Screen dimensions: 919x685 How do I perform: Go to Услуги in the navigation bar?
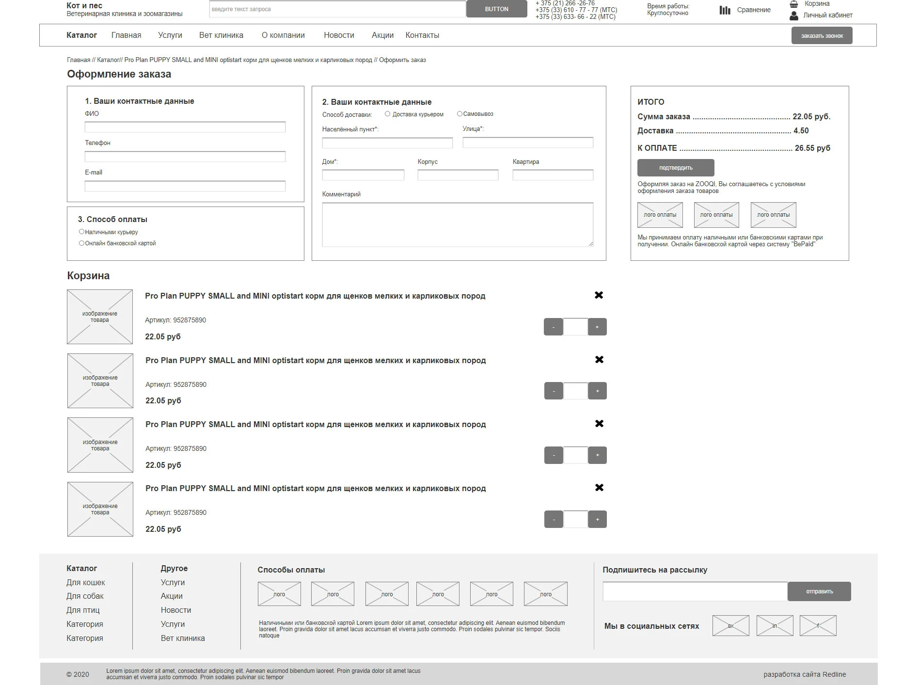170,35
